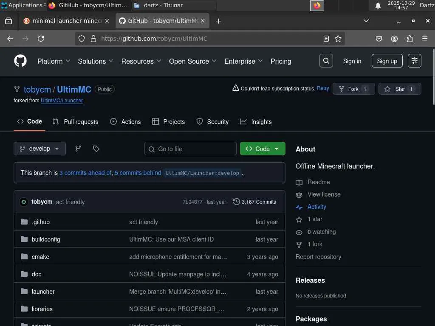Expand the Open Source navigation menu
The image size is (435, 326).
pos(192,61)
